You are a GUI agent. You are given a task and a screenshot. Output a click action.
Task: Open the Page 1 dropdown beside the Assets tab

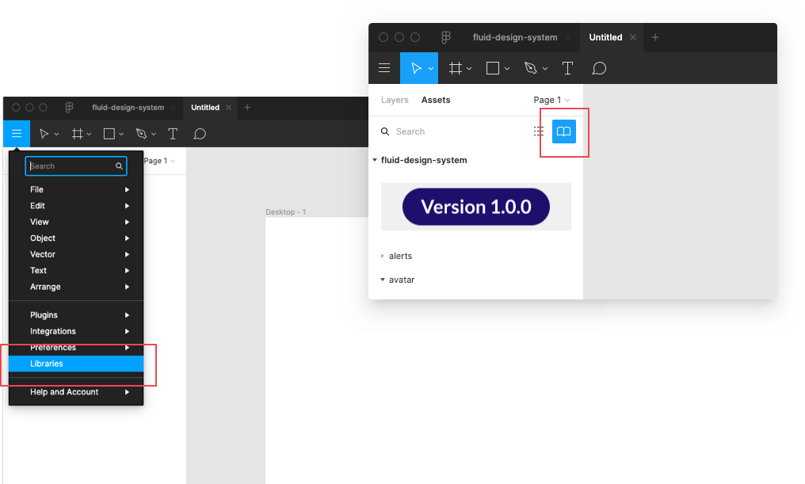pos(551,100)
